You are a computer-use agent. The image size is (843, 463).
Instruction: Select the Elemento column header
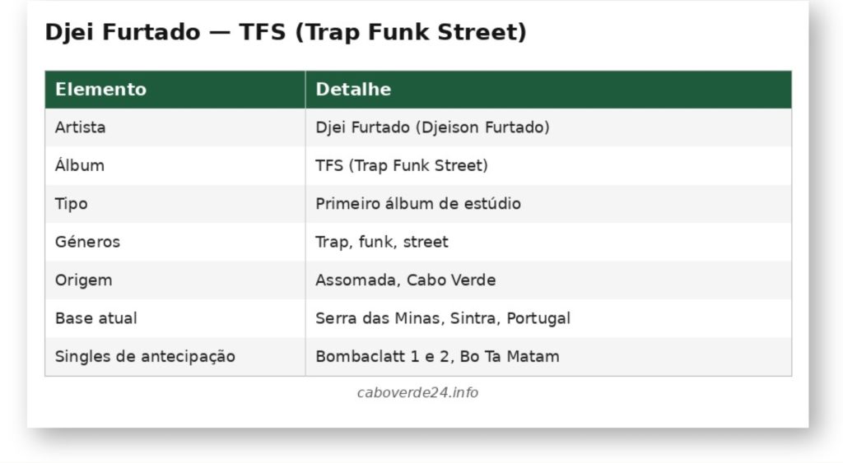pos(175,89)
